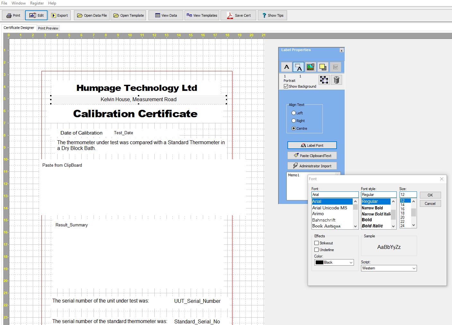Select the UUT_Serial_Number field label
The height and width of the screenshot is (325, 452).
(197, 301)
